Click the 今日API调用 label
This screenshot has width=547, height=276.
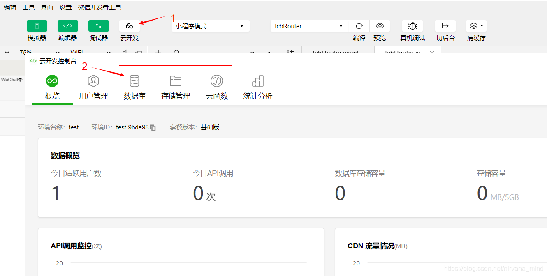point(213,173)
